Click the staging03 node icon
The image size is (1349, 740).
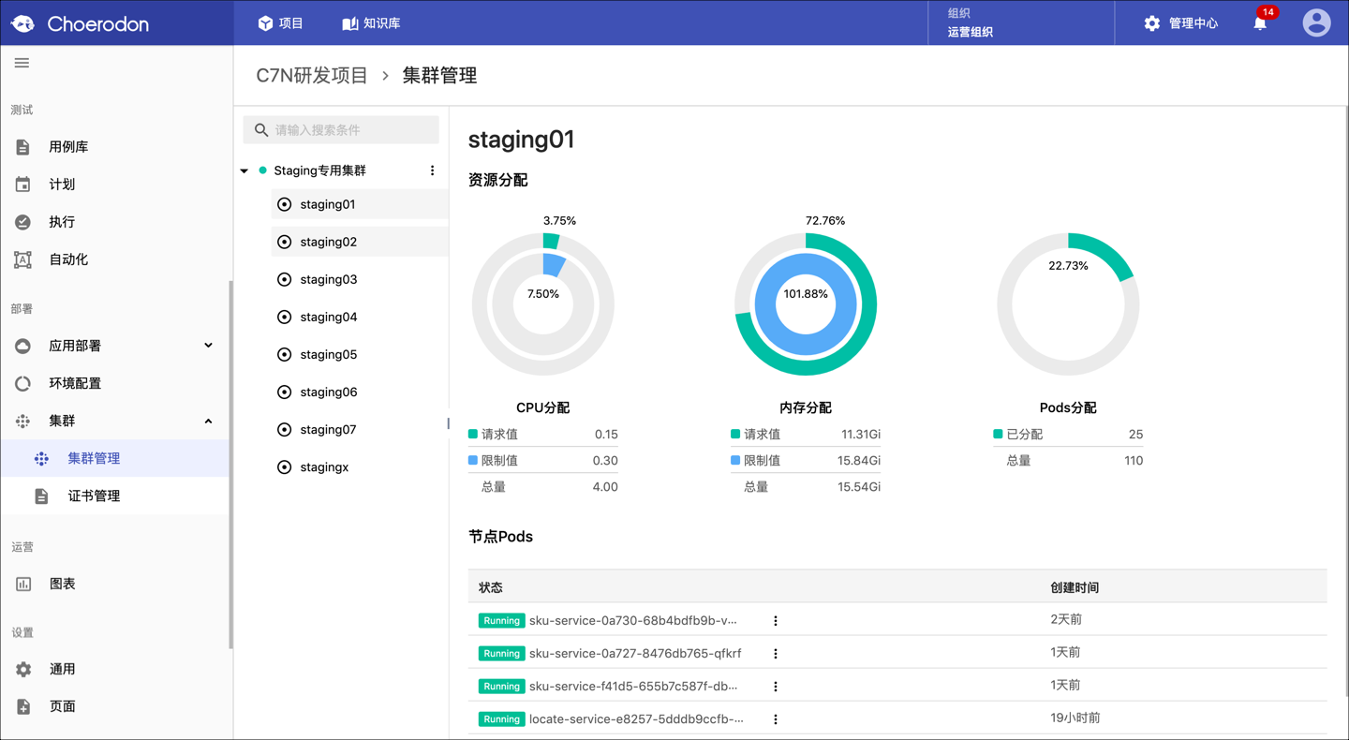285,279
